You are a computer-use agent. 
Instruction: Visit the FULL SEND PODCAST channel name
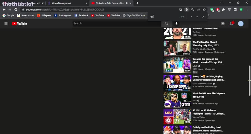coord(202,83)
